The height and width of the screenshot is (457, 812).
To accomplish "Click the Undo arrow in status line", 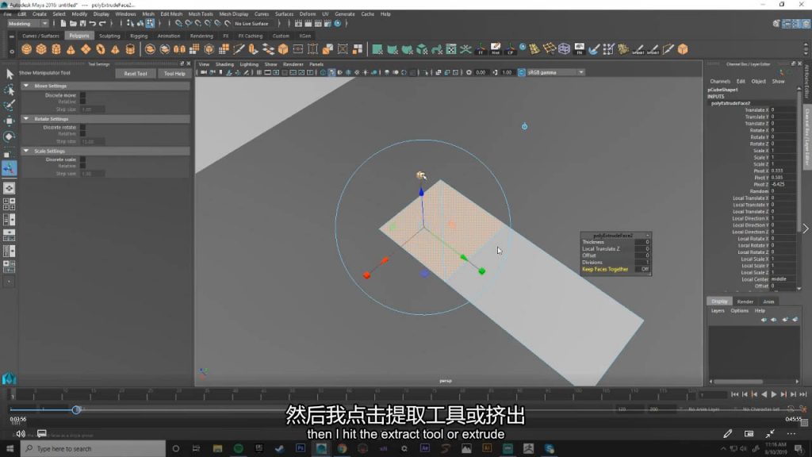I will pyautogui.click(x=93, y=23).
